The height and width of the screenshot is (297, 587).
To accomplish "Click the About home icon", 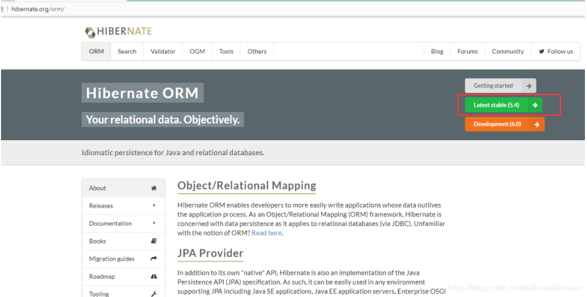I will click(x=154, y=188).
